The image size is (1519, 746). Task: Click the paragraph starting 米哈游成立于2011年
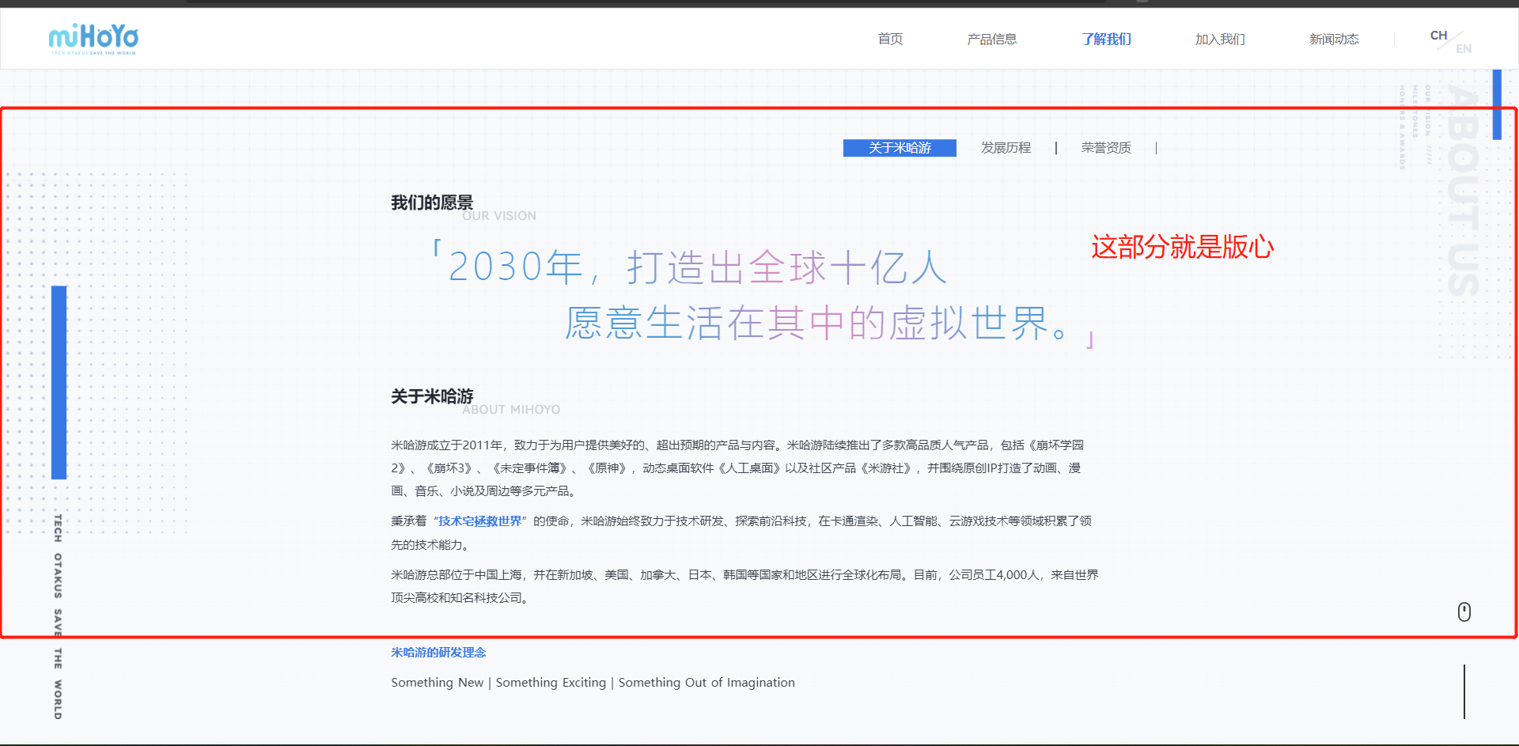point(737,468)
